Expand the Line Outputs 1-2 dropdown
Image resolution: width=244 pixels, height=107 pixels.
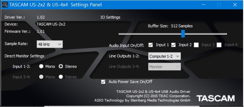[165, 56]
